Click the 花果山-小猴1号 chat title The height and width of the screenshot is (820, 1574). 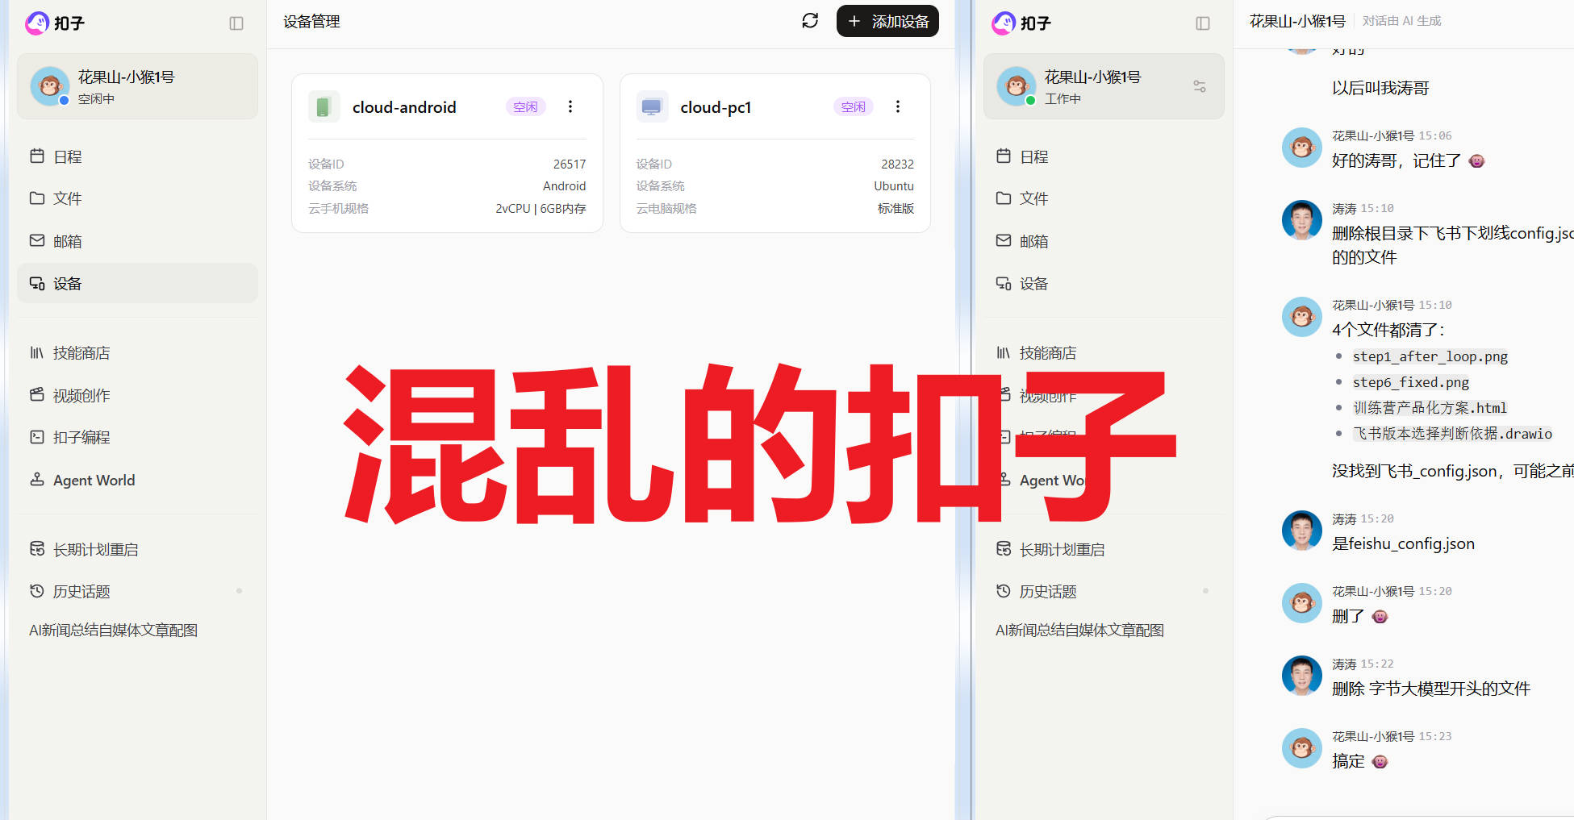[x=1298, y=21]
